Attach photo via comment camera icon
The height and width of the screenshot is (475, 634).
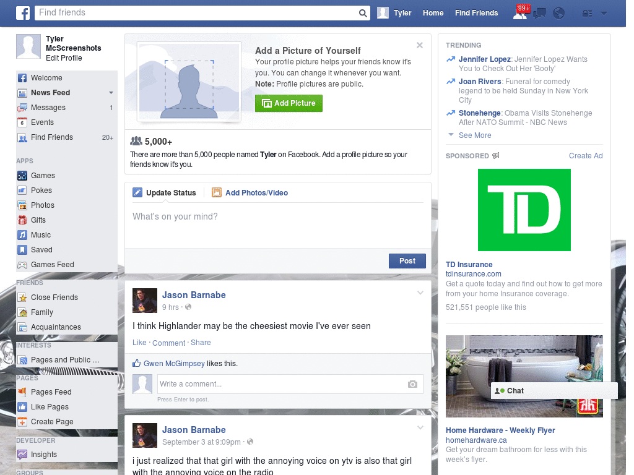pyautogui.click(x=412, y=384)
